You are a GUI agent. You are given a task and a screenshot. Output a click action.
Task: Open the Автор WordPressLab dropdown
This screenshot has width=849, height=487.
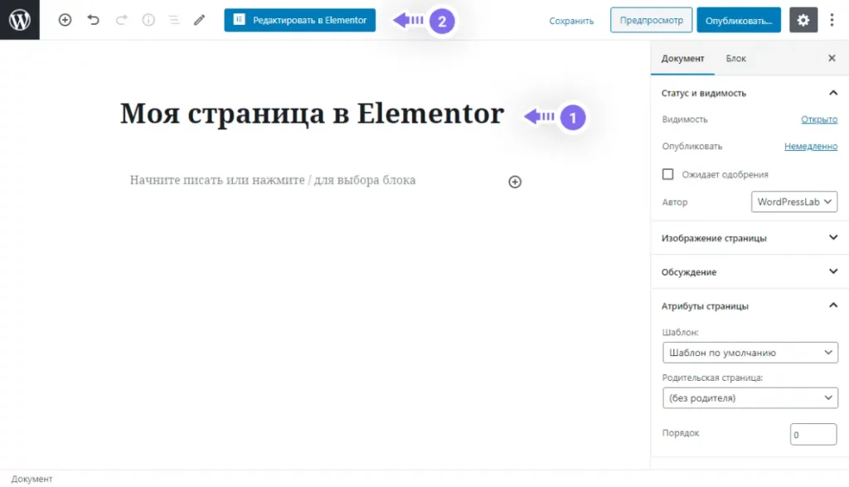(793, 202)
